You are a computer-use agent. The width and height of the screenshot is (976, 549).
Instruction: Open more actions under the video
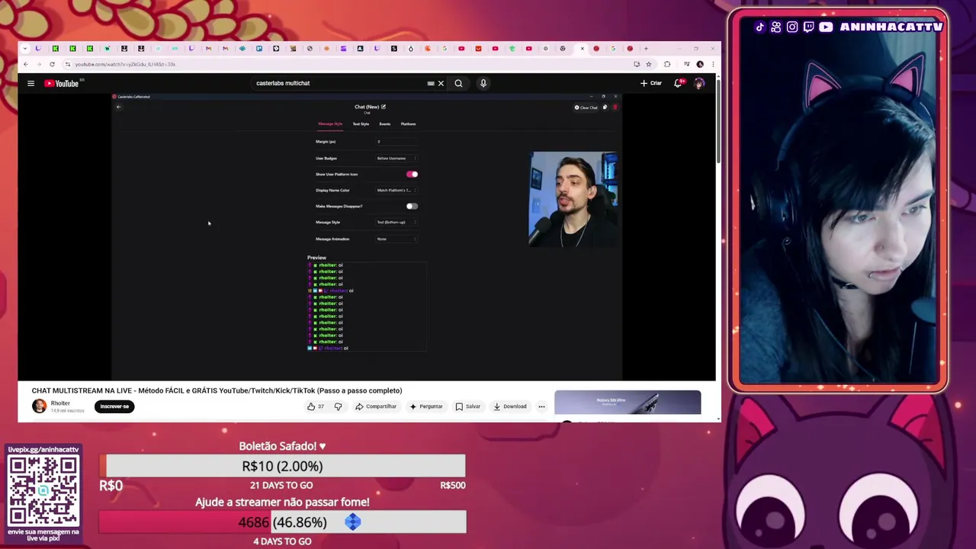point(541,406)
